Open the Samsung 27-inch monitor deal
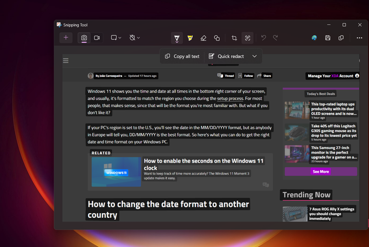 (x=334, y=152)
